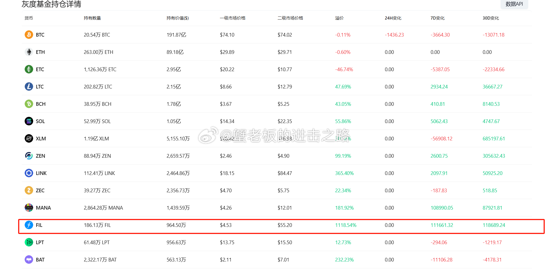Screen dimensions: 549x270
Task: Click the ETC coin icon
Action: pos(29,69)
